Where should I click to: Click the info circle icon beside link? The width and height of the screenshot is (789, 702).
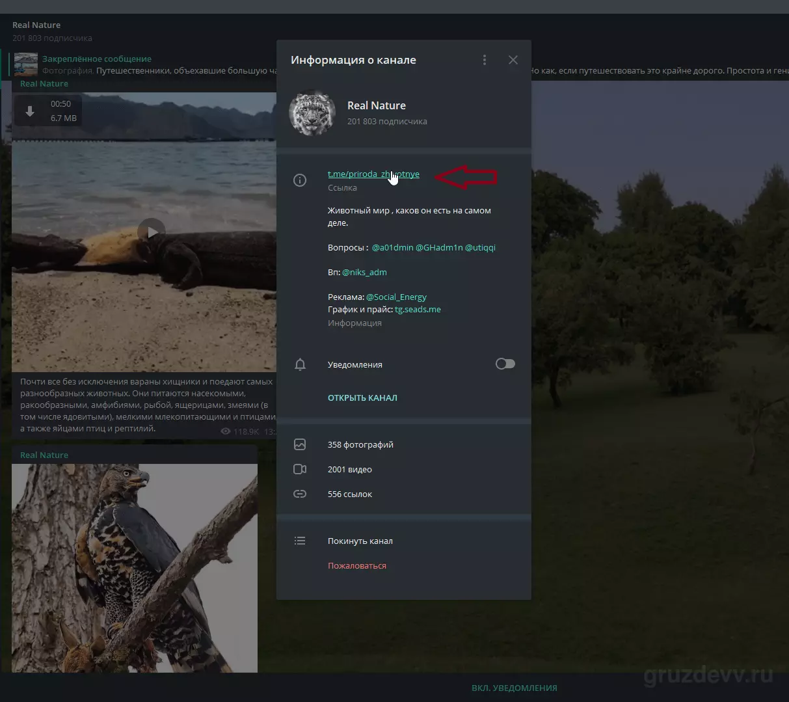[x=300, y=180]
